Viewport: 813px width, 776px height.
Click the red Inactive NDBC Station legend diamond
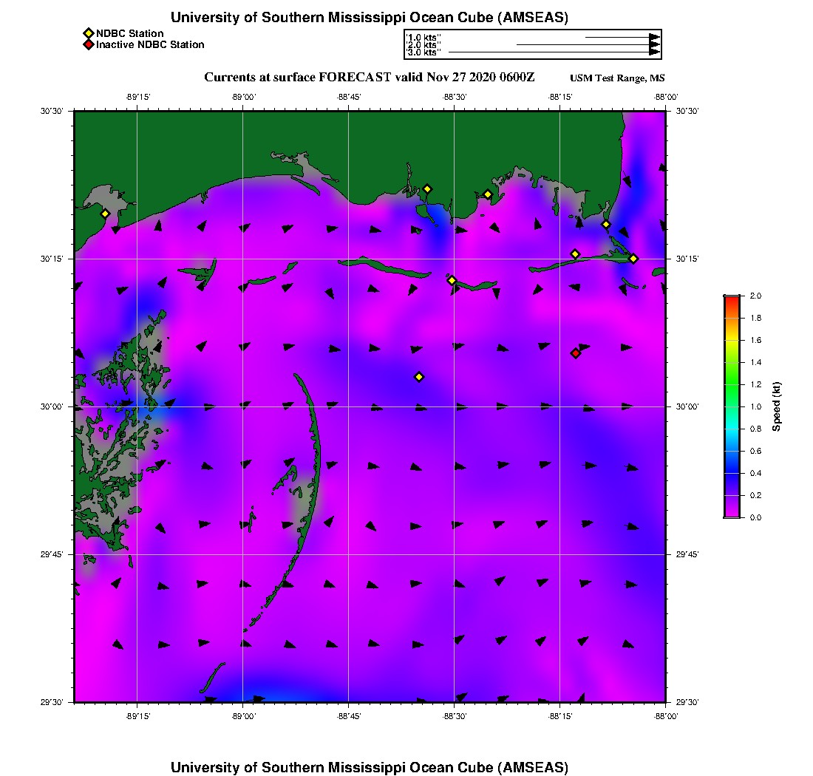[x=88, y=44]
